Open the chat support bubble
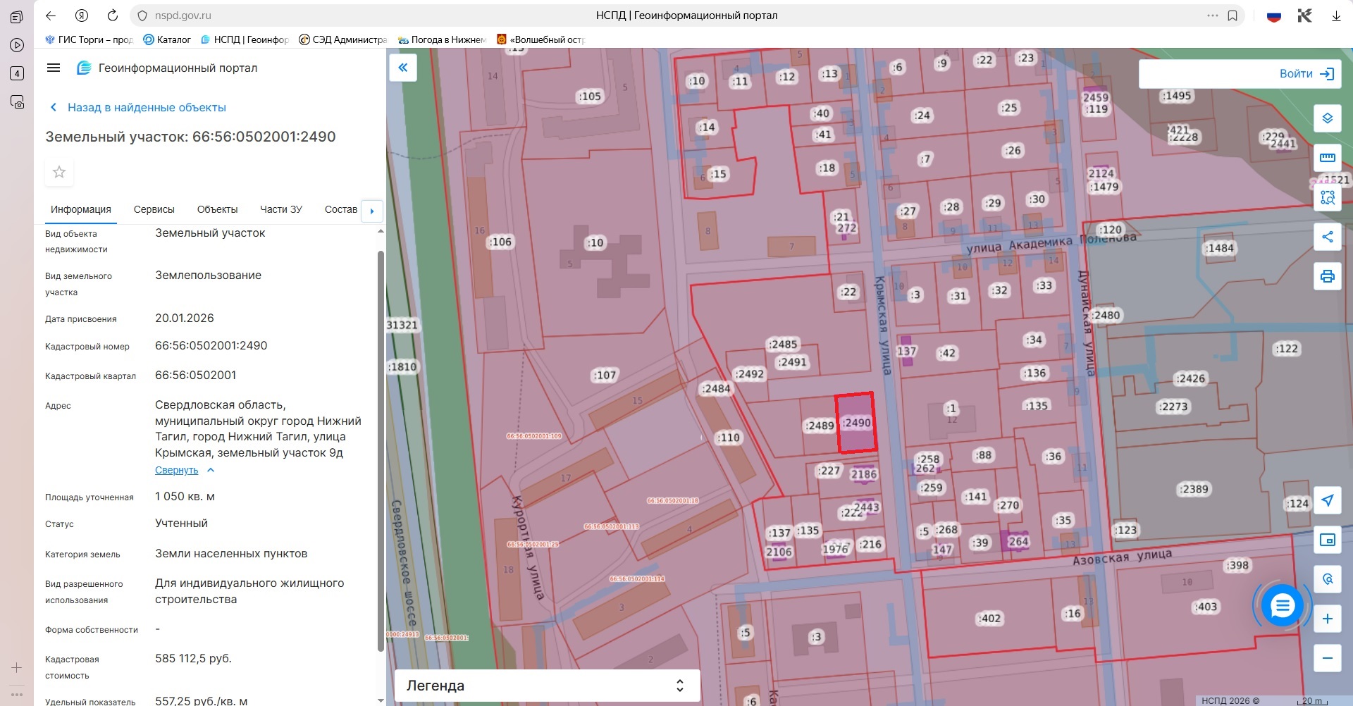Image resolution: width=1353 pixels, height=706 pixels. point(1282,605)
